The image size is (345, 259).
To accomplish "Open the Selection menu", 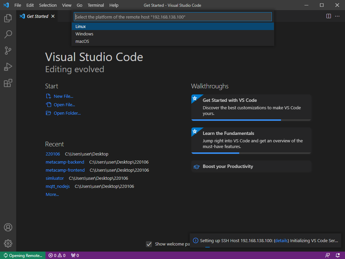I will [x=48, y=5].
